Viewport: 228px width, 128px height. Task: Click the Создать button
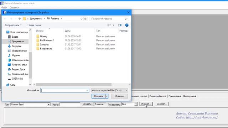click(88, 104)
